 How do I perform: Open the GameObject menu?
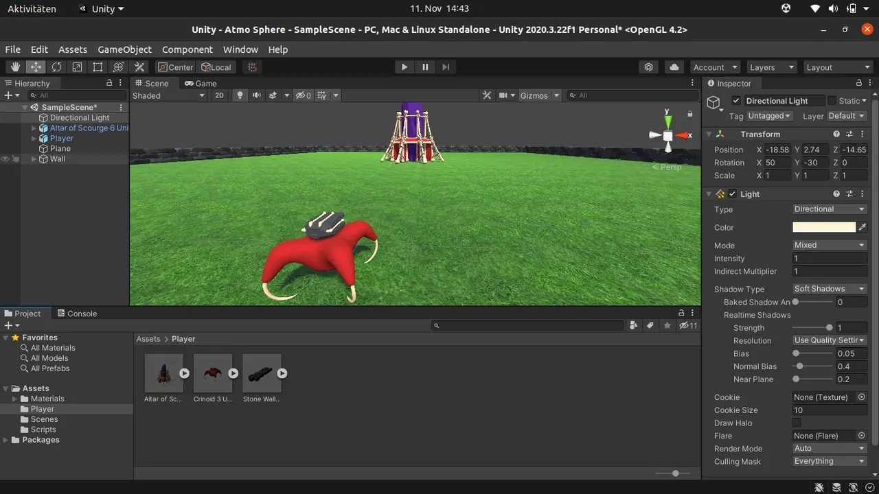tap(125, 49)
